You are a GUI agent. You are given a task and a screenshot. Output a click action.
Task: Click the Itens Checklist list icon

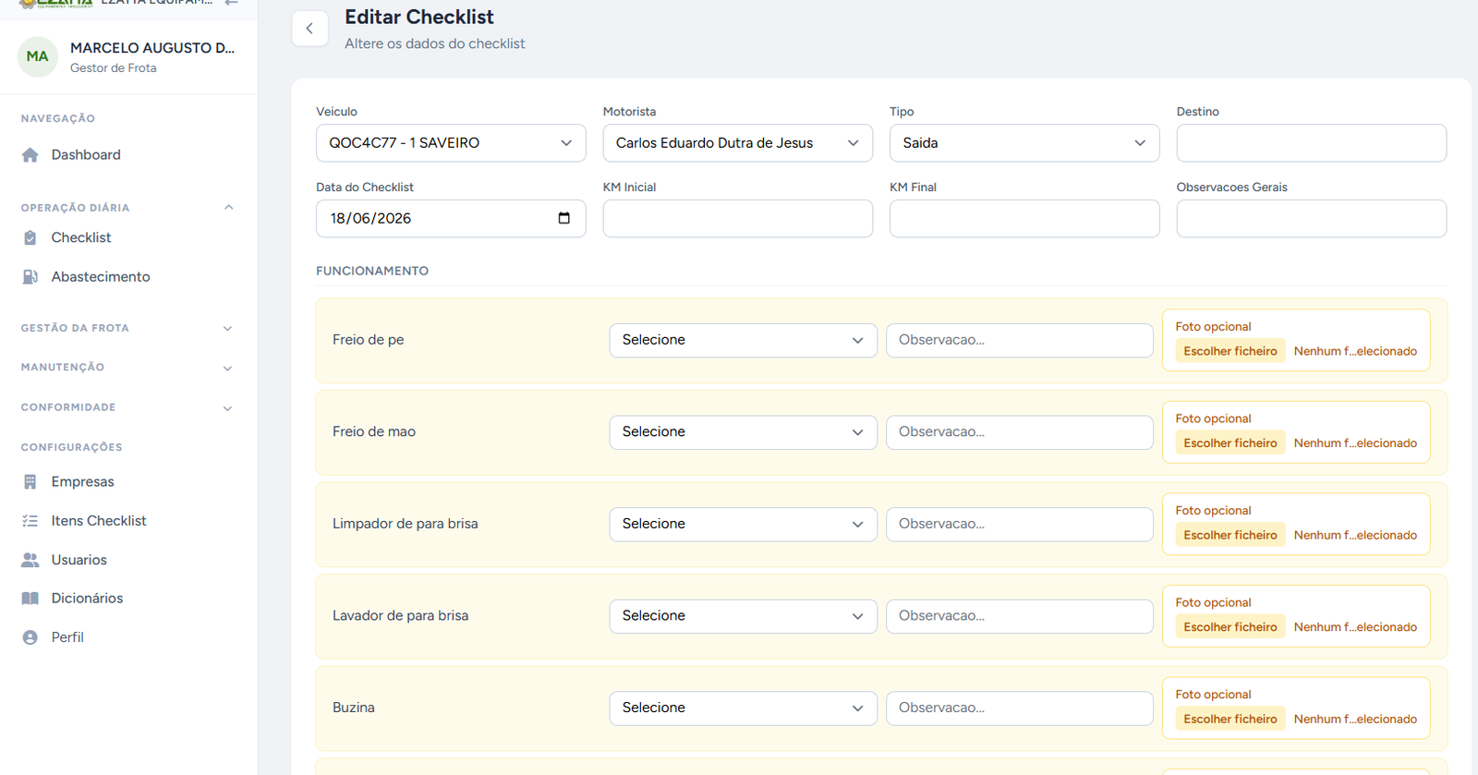click(30, 521)
